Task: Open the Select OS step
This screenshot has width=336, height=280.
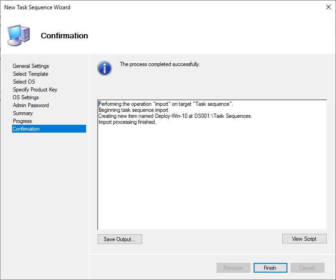Action: [24, 82]
